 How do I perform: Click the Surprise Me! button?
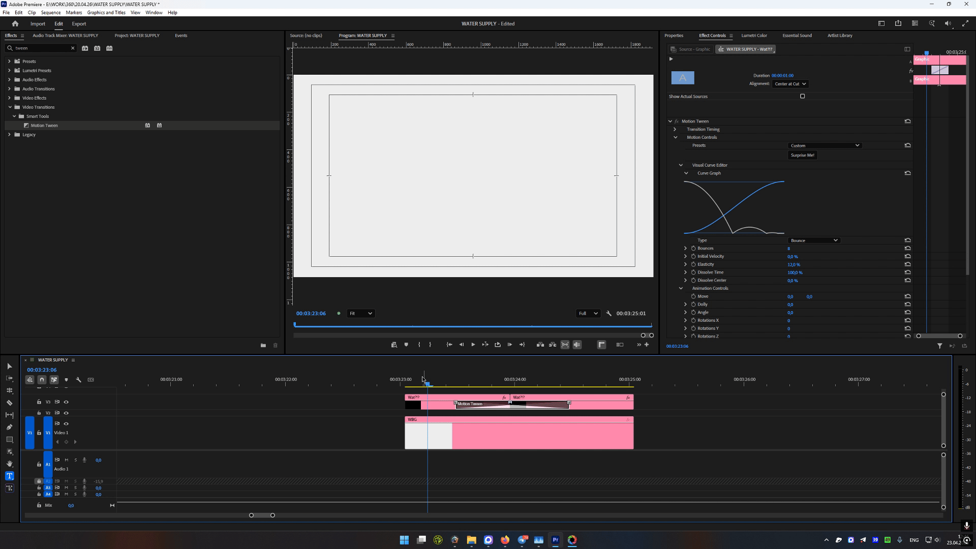802,155
